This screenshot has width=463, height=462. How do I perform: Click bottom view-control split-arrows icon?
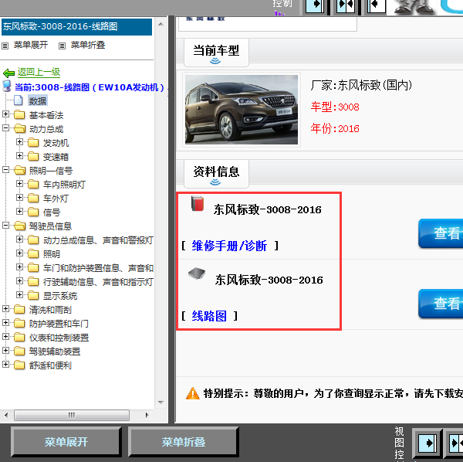tap(455, 443)
